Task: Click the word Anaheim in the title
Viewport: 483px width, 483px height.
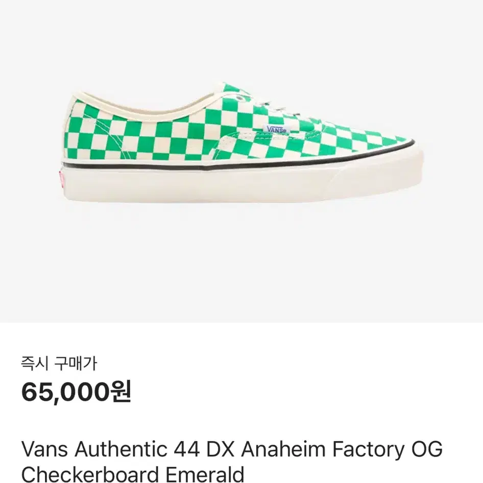Action: pos(283,449)
